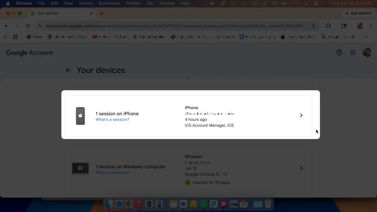Click the Bluetooth icon in menu bar
Viewport: 377px width, 212px height.
pyautogui.click(x=265, y=4)
